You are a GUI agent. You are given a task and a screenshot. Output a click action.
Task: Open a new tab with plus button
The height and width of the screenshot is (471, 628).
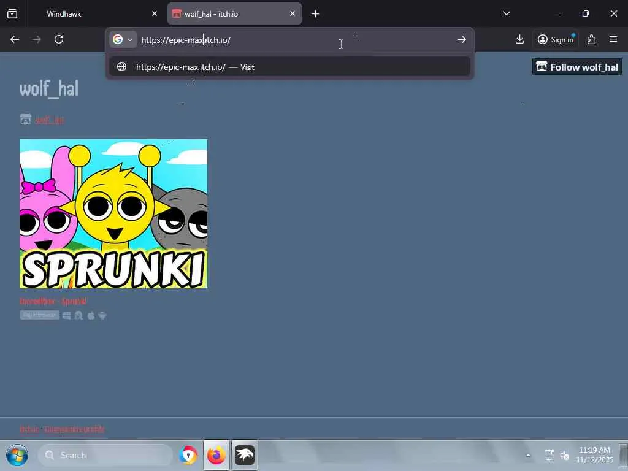pyautogui.click(x=316, y=14)
